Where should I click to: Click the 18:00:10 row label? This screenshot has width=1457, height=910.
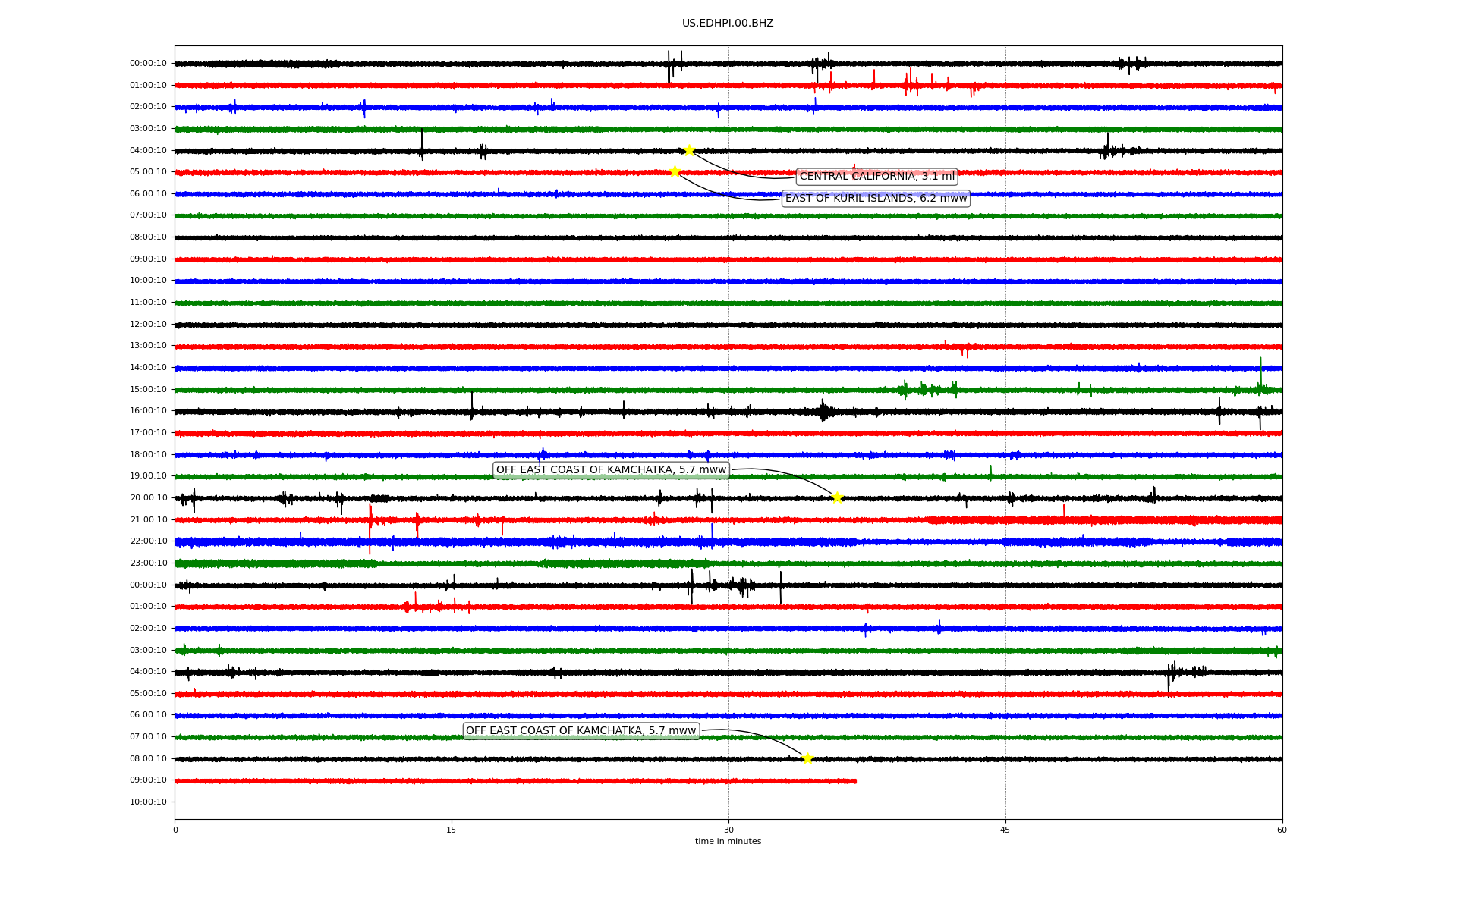point(148,455)
